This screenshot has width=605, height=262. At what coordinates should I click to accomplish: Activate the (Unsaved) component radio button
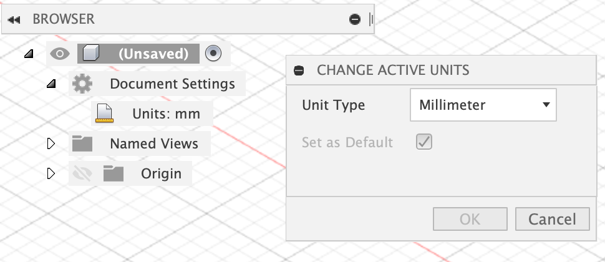[213, 53]
